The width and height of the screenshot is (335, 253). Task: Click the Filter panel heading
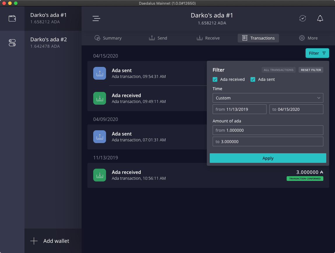(218, 70)
